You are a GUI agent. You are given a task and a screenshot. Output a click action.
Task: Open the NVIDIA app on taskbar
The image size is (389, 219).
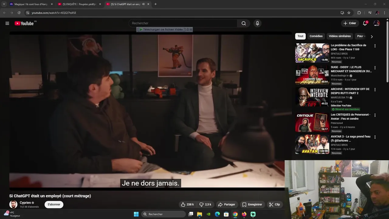tap(208, 214)
